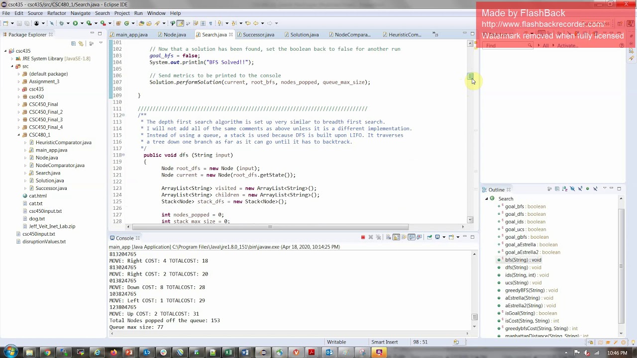Collapse the src folder node
This screenshot has width=637, height=358.
click(12, 66)
